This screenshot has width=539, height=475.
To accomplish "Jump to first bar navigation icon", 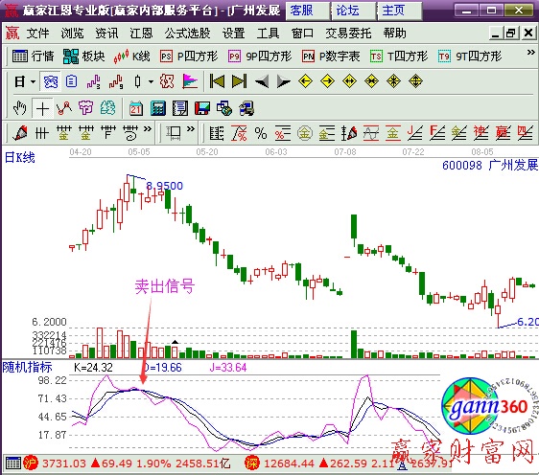I will [217, 81].
